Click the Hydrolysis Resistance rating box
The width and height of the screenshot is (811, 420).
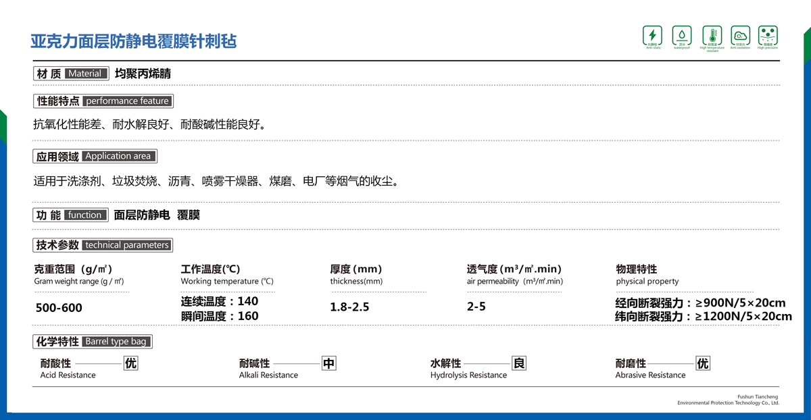519,364
